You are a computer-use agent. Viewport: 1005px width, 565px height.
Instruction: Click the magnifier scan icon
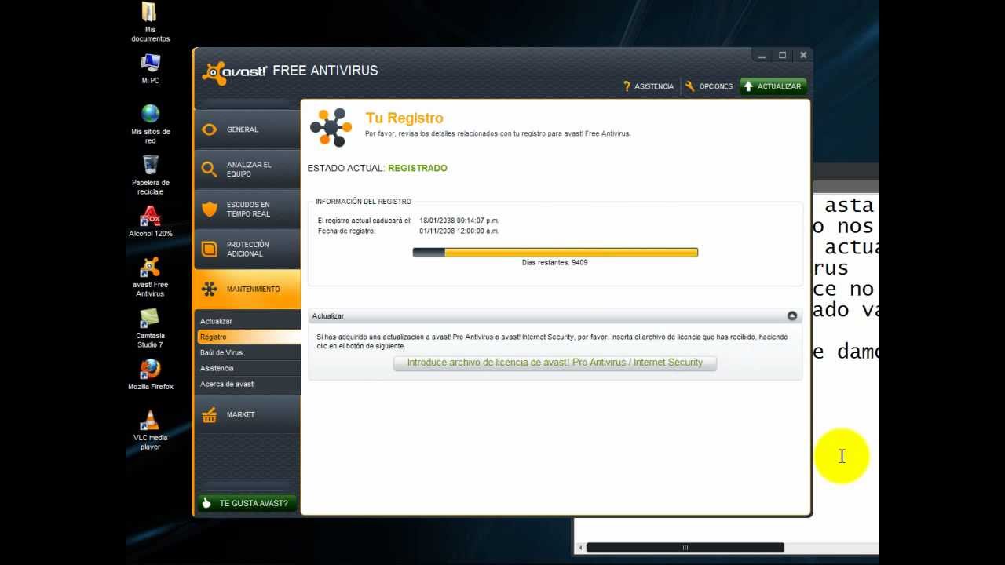(x=209, y=169)
